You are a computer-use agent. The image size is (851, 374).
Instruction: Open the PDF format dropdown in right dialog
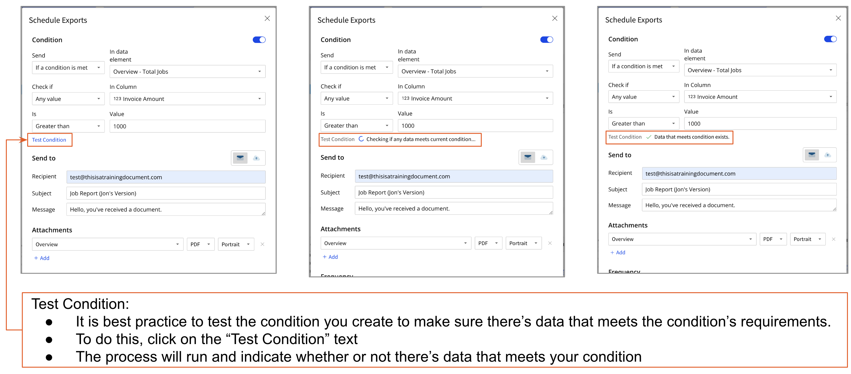(x=773, y=239)
